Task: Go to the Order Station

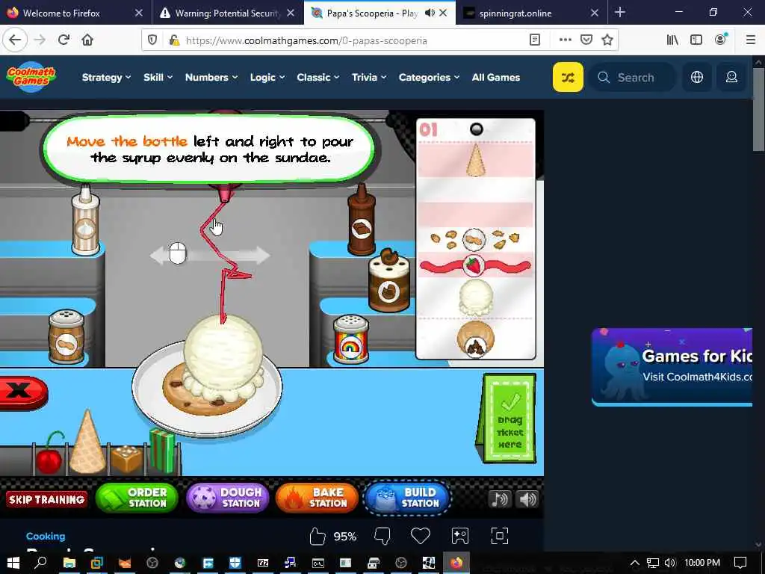Action: tap(137, 498)
